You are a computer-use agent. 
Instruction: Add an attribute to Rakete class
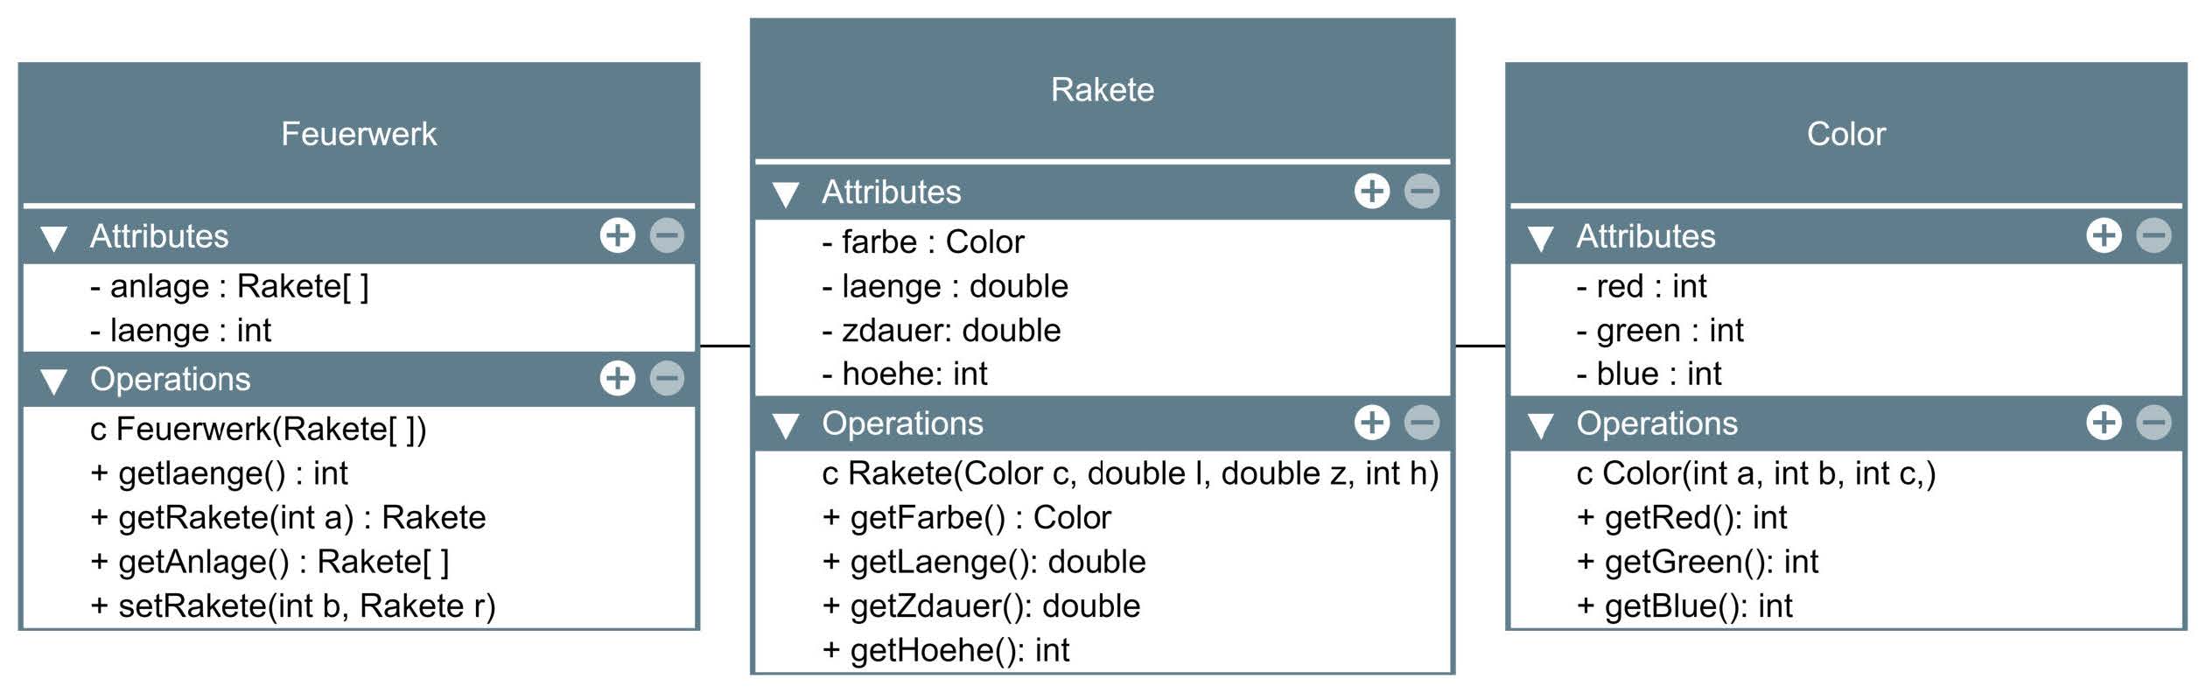(x=1371, y=191)
